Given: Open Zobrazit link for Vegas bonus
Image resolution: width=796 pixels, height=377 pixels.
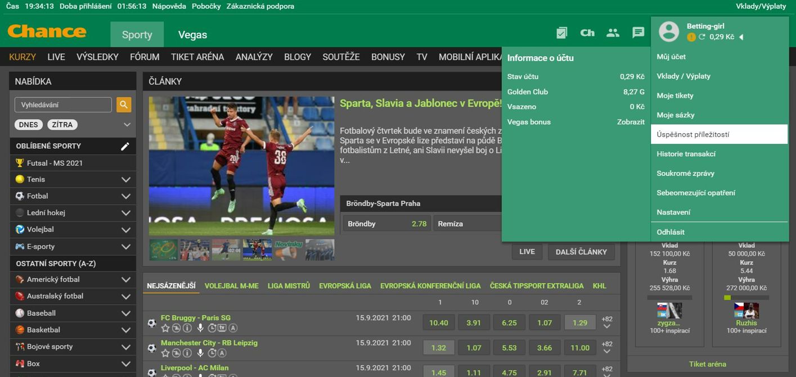Looking at the screenshot, I should [x=631, y=122].
